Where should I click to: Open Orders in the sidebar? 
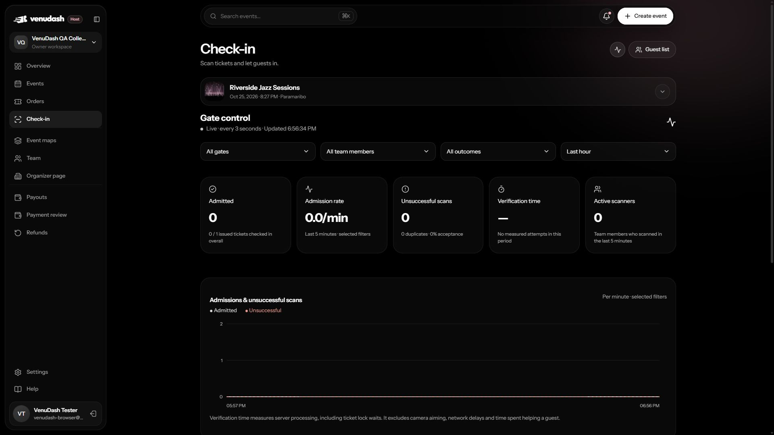[x=56, y=101]
